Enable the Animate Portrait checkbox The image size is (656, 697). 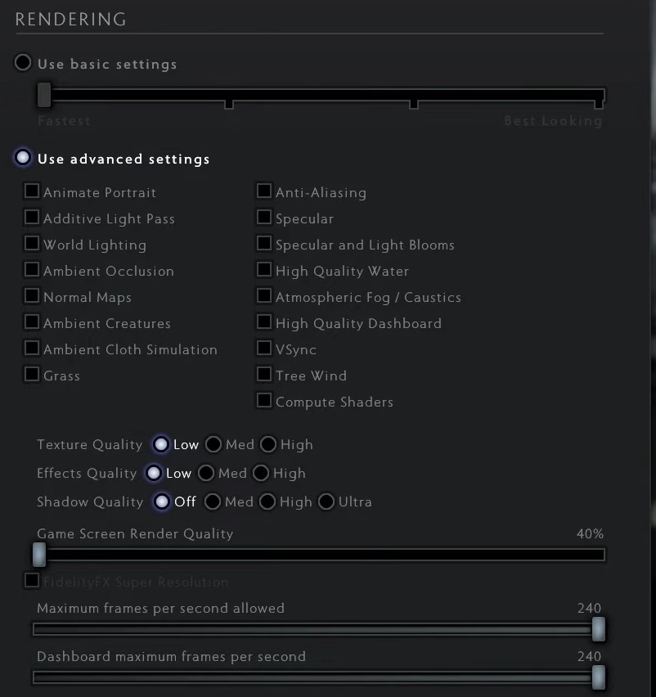pos(32,191)
